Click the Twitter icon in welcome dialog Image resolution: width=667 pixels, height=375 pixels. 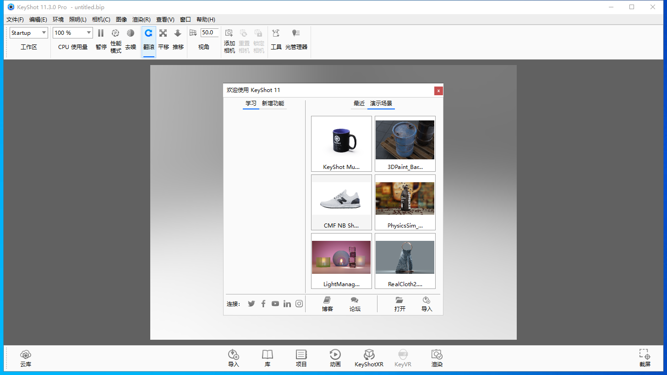click(x=251, y=304)
